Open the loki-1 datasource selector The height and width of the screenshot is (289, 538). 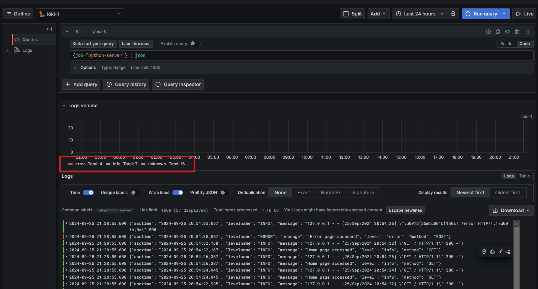[x=80, y=14]
